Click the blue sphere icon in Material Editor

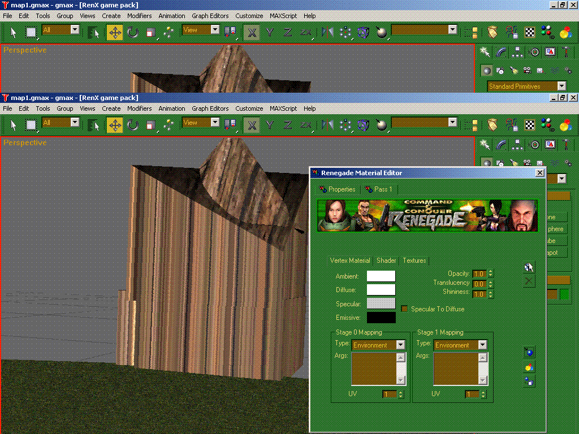pyautogui.click(x=529, y=353)
